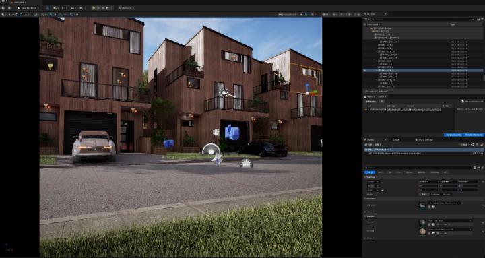Collapse the highlighted Outliner row's expand arrow
Image resolution: width=485 pixels, height=258 pixels.
(x=377, y=71)
